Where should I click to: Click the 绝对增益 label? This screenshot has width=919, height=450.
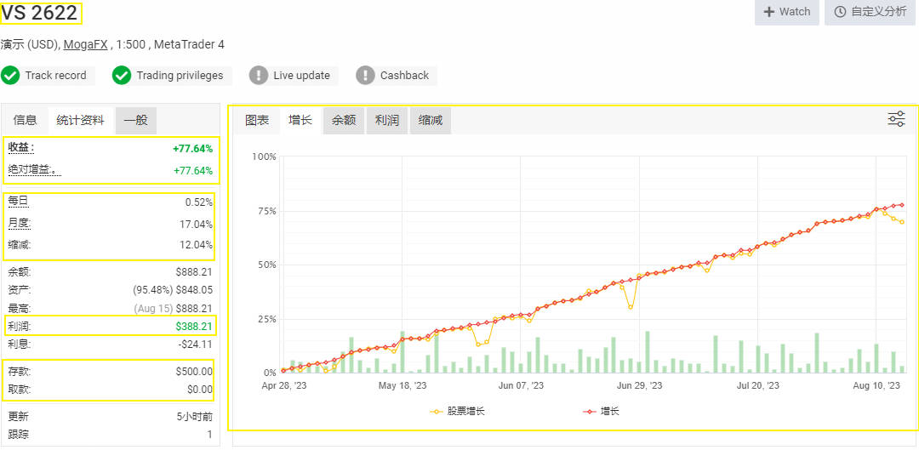coord(35,170)
